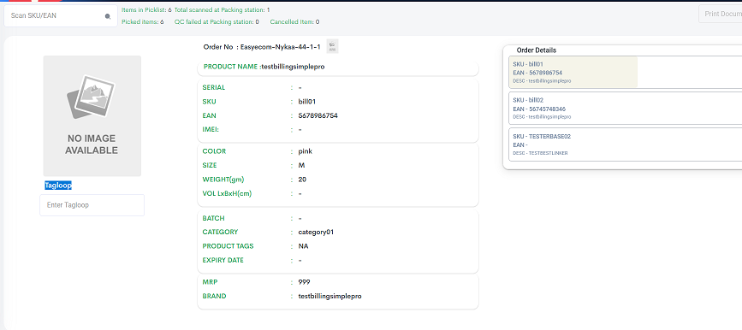
Task: Click the SIZE value M
Action: [301, 166]
